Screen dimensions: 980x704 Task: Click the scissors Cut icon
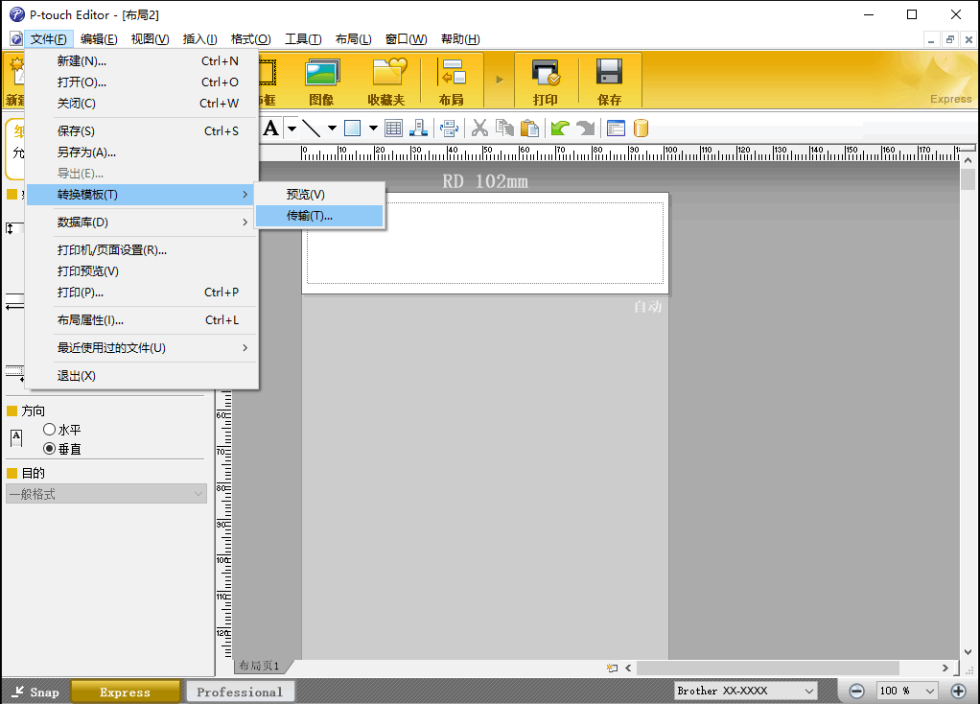coord(480,129)
